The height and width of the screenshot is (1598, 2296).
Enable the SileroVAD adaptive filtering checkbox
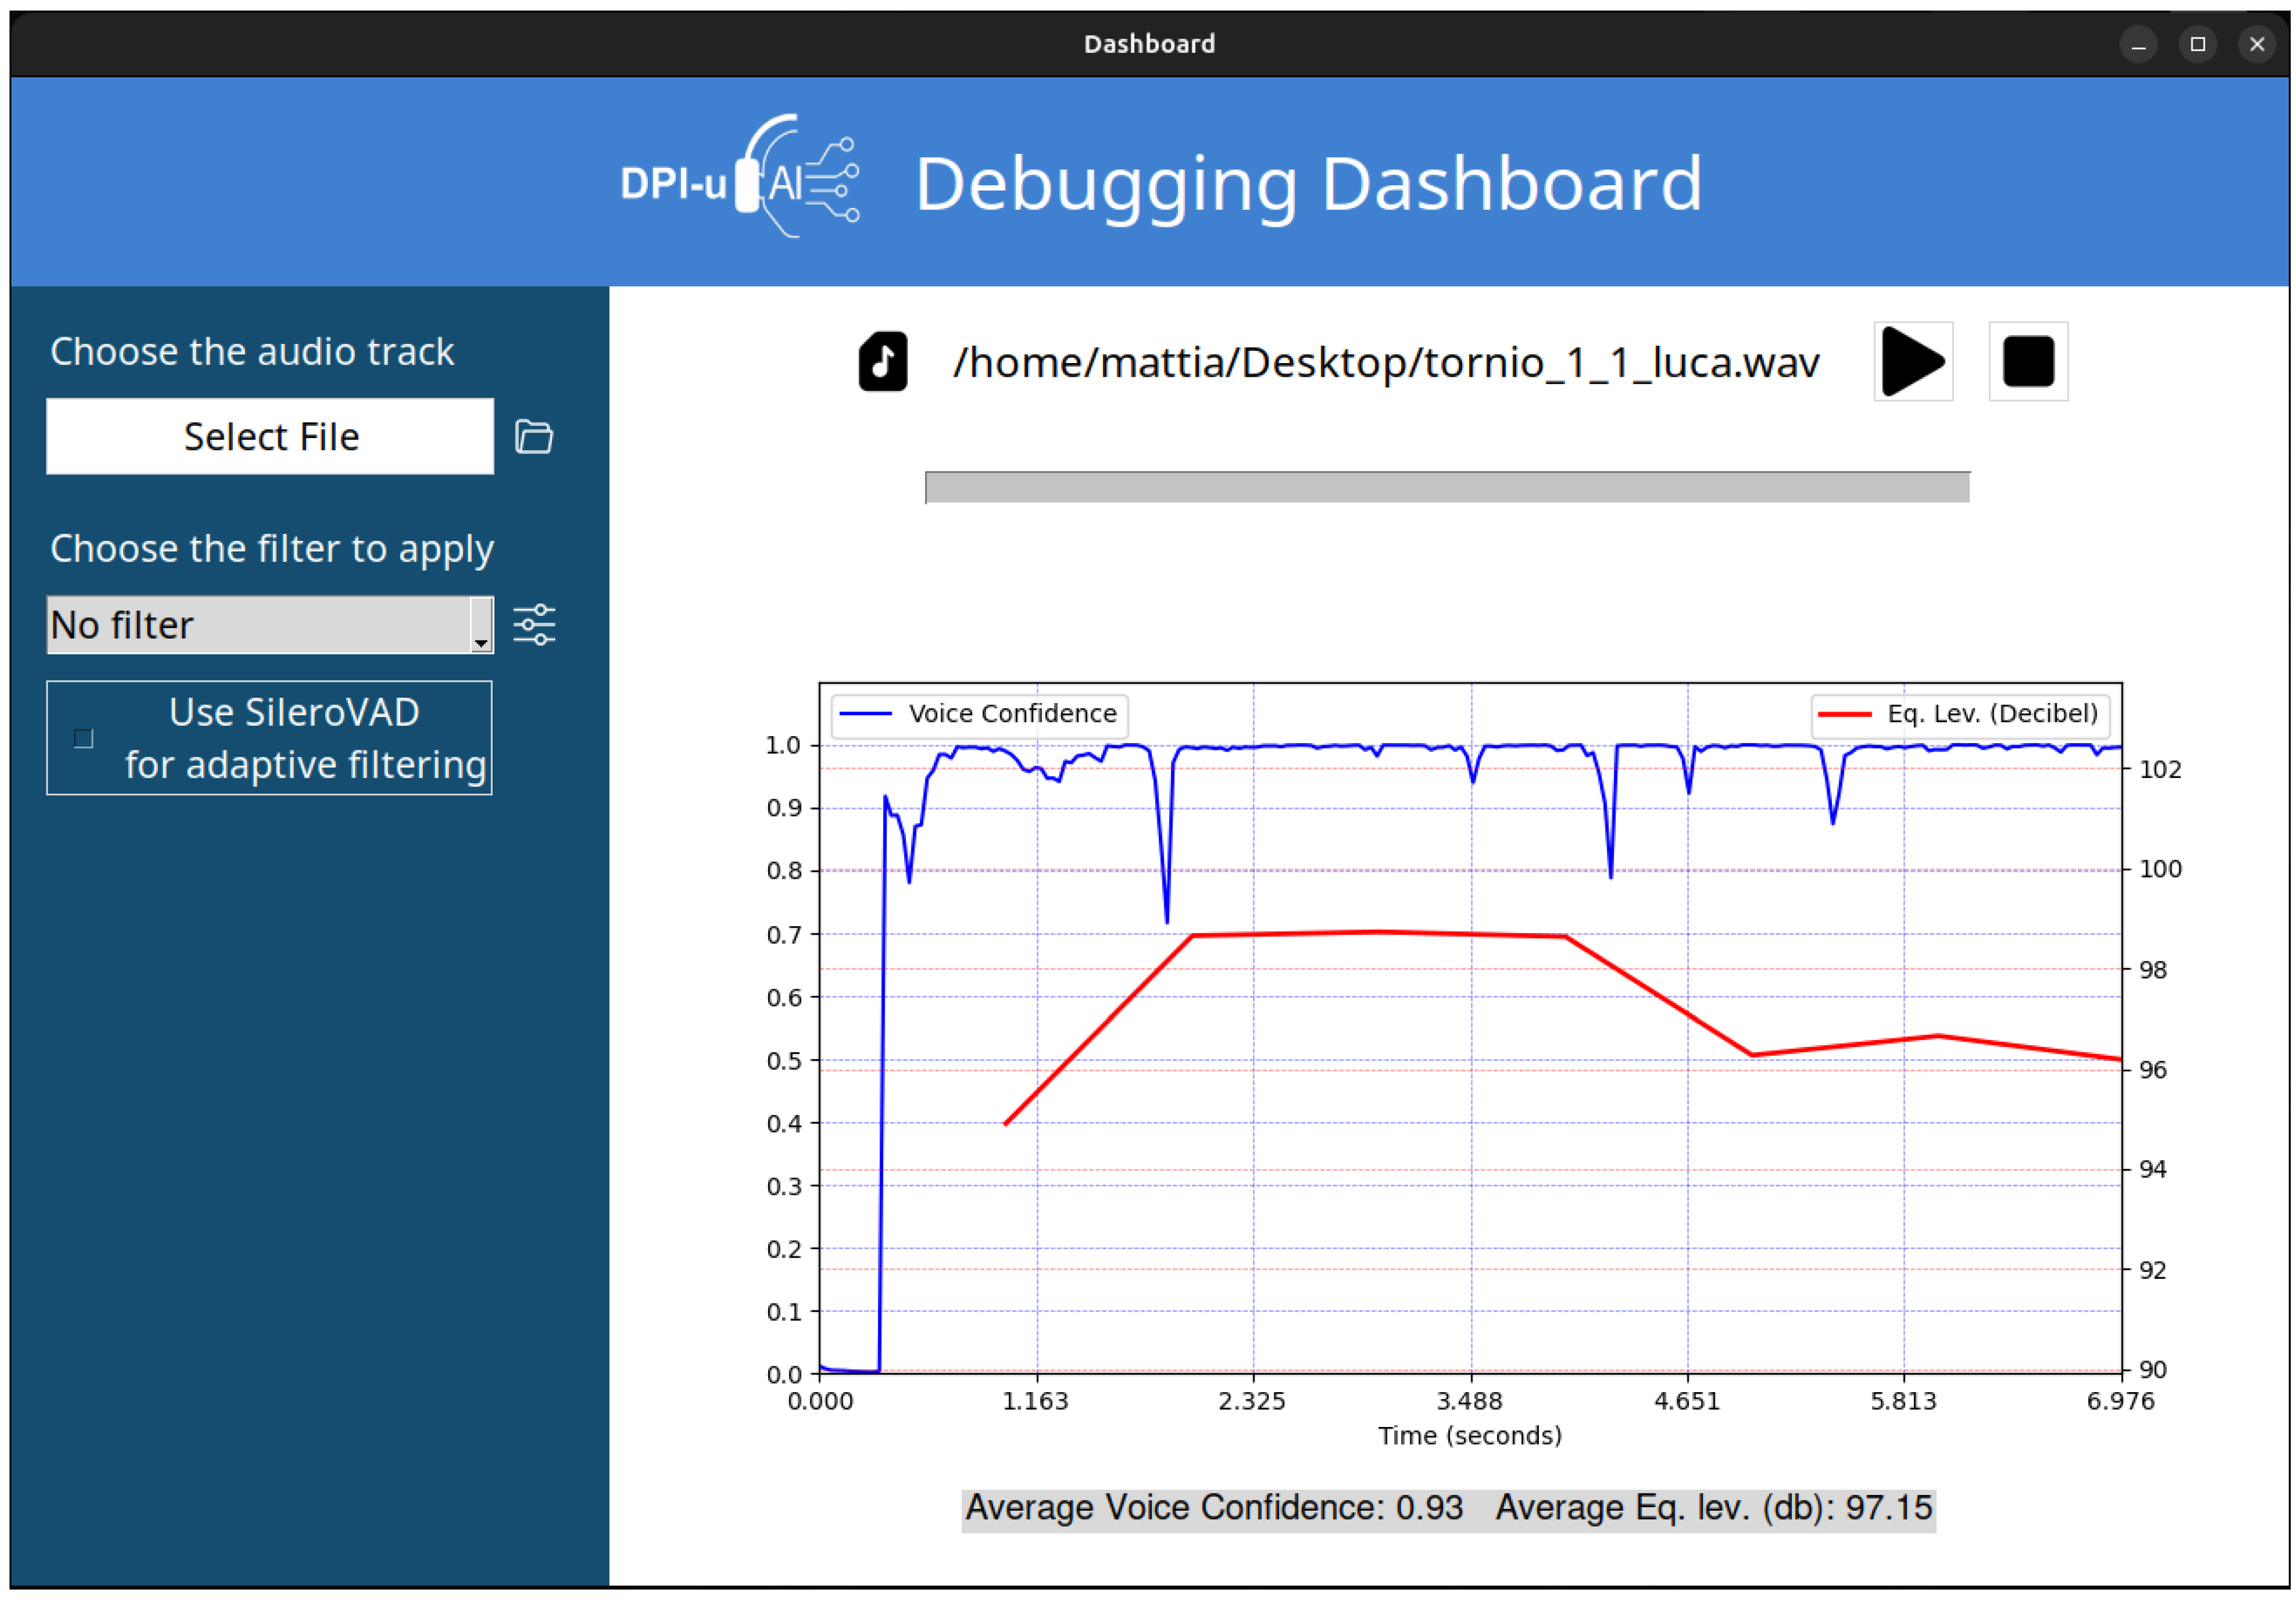(x=84, y=738)
